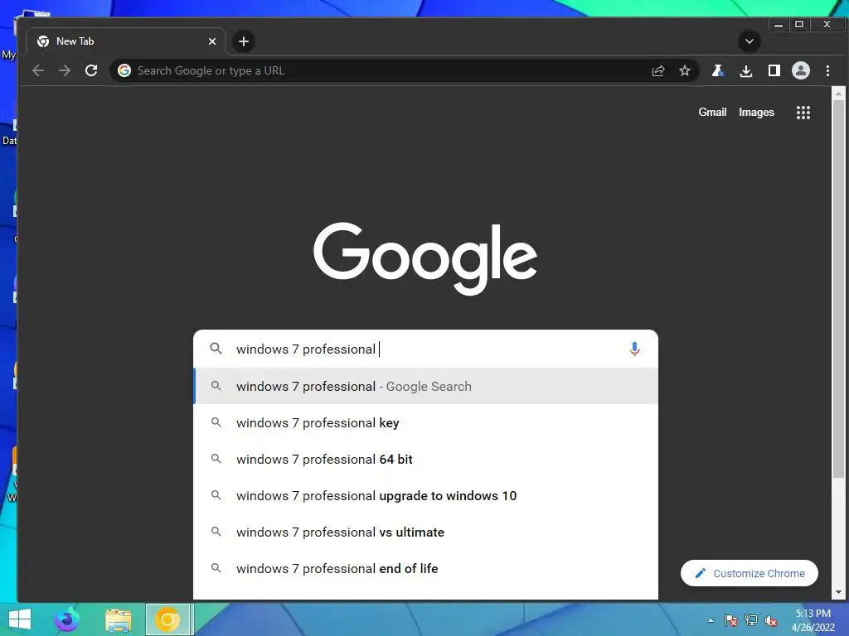849x636 pixels.
Task: Close the New Tab tab
Action: [x=212, y=41]
